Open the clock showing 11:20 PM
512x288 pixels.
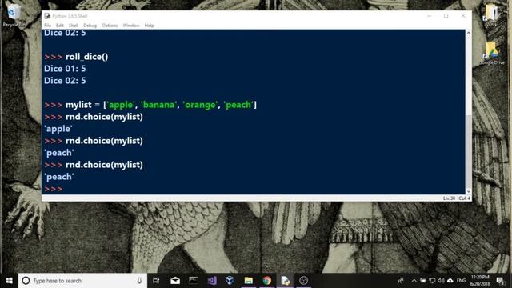(x=480, y=281)
